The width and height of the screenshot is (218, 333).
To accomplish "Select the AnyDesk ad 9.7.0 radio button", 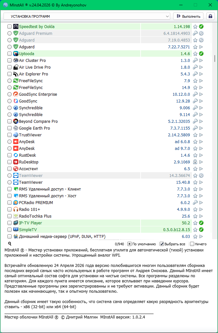I will point(9,149).
